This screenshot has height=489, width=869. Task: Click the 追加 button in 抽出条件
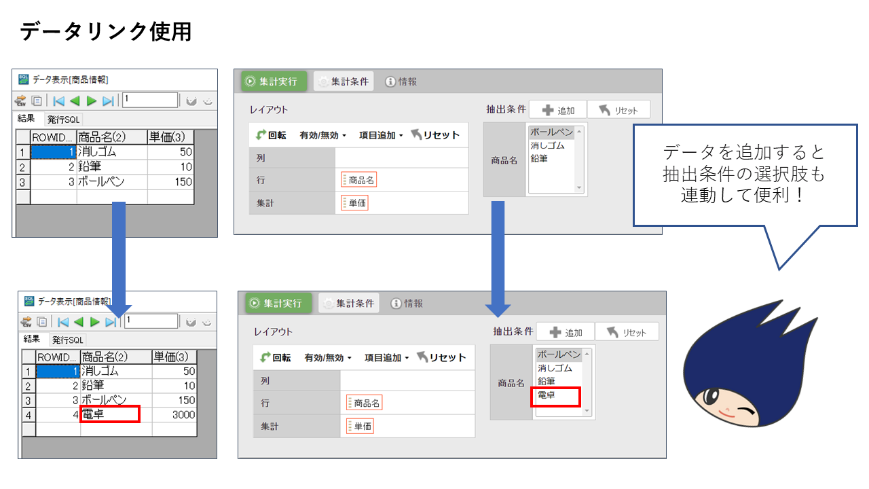559,109
